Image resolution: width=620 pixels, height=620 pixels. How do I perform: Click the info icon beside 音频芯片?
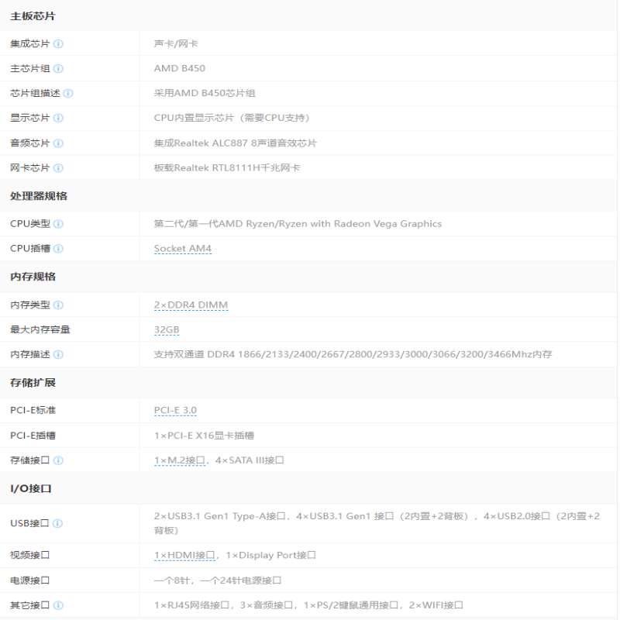pyautogui.click(x=58, y=143)
